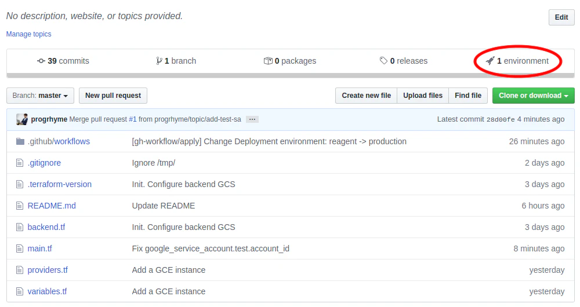Click progrhyme's avatar thumbnail
The width and height of the screenshot is (580, 307).
click(22, 119)
